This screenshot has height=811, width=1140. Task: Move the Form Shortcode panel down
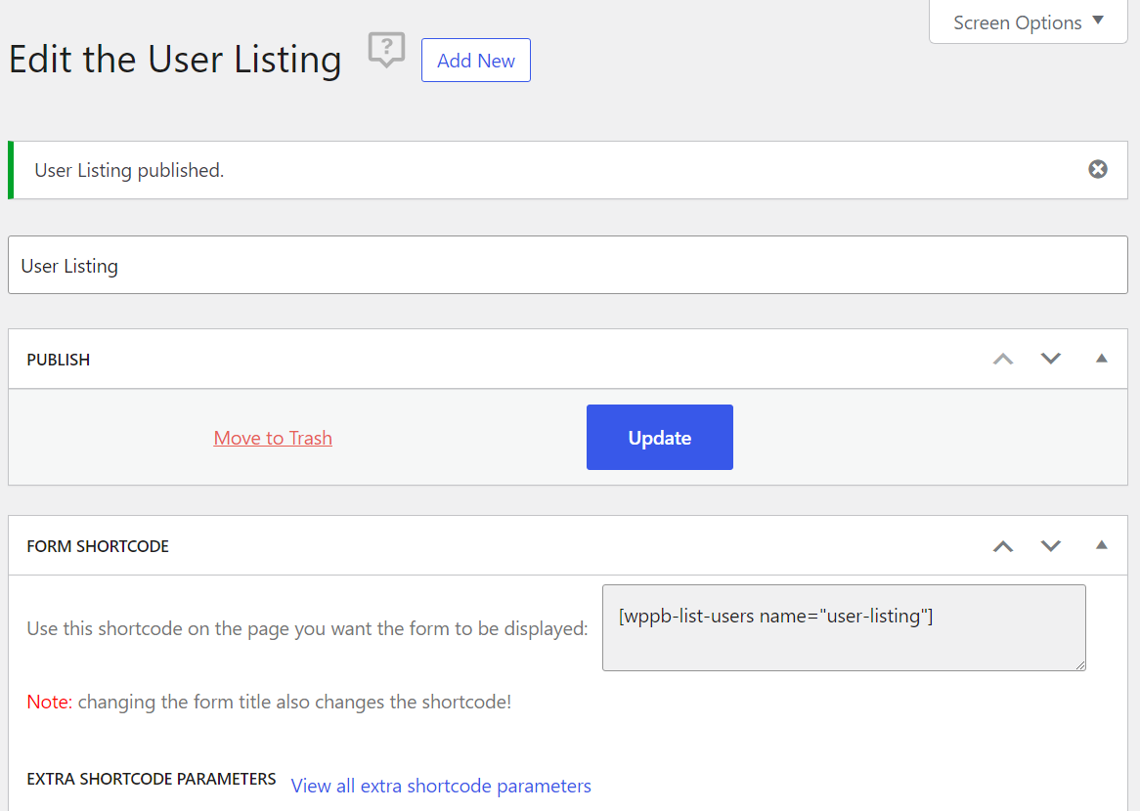click(x=1050, y=546)
